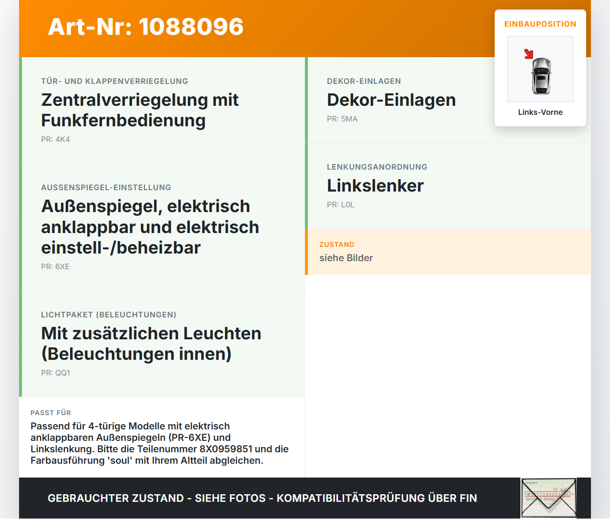Click the 'LENKUNGSANORDNUNG' label
This screenshot has height=519, width=610.
(x=377, y=167)
